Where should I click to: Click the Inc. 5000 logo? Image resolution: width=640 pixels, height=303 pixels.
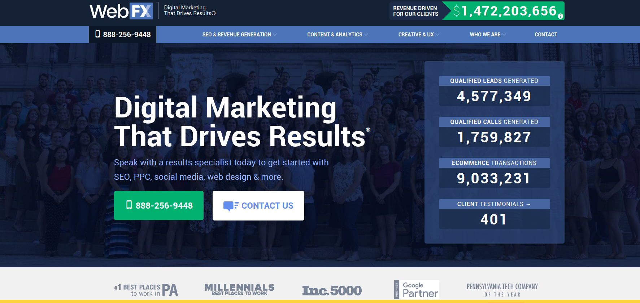[x=332, y=290]
